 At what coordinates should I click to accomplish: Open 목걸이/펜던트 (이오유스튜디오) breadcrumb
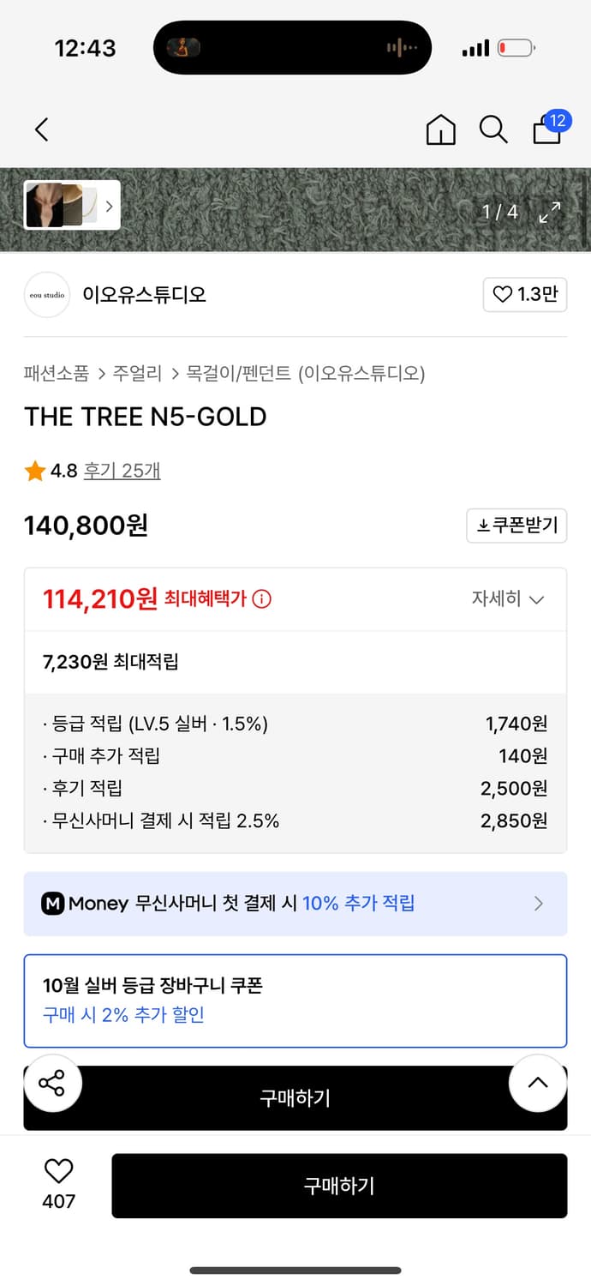click(306, 373)
